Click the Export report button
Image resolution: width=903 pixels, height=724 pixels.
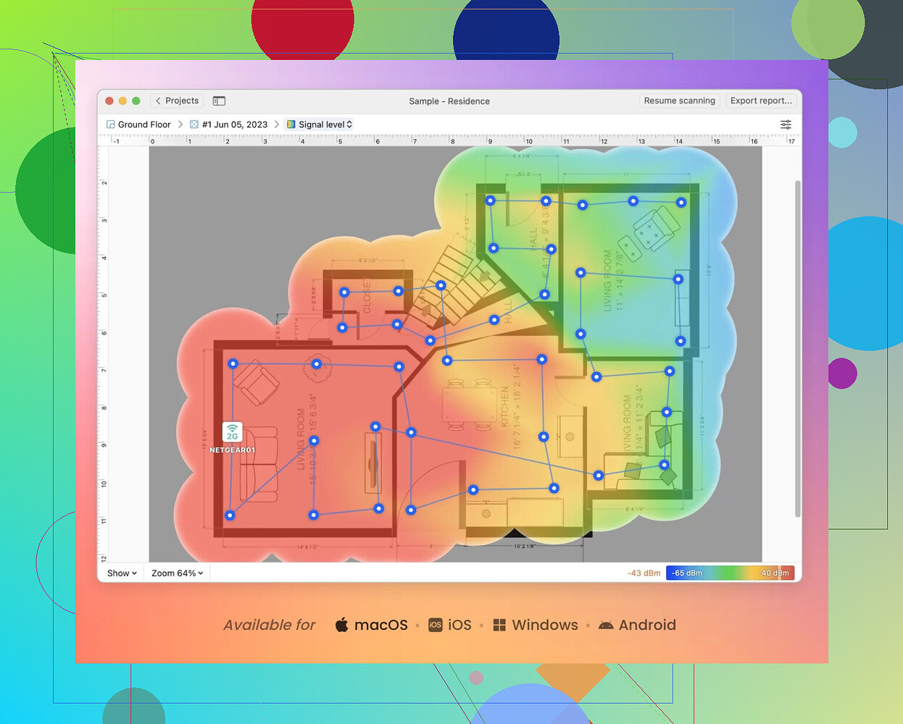760,101
